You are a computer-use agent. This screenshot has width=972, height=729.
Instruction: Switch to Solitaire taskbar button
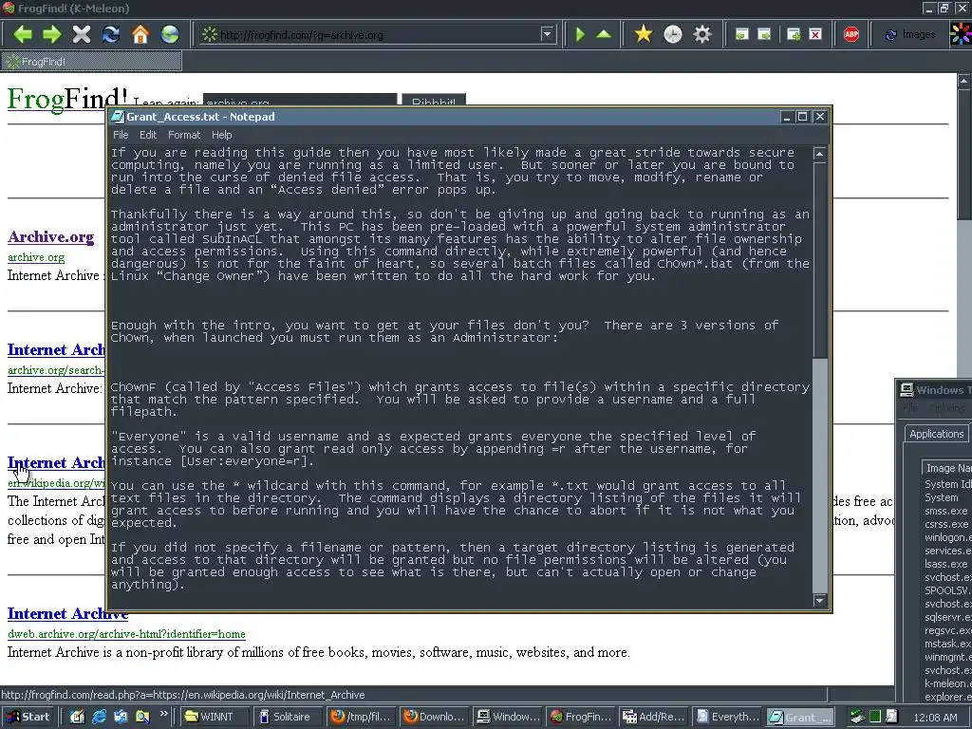(x=288, y=717)
